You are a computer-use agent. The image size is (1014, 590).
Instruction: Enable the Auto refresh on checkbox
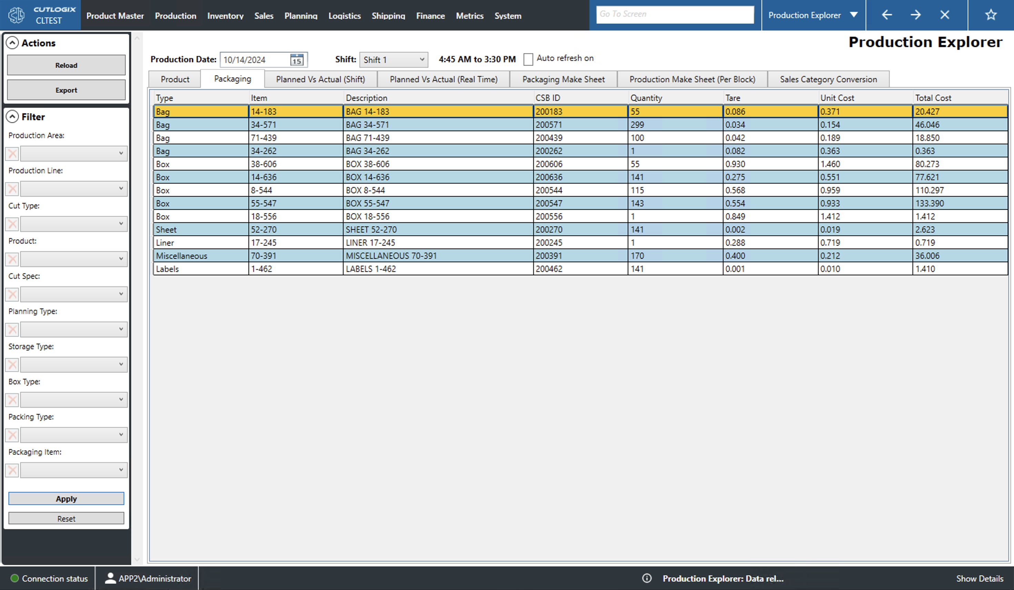tap(528, 59)
